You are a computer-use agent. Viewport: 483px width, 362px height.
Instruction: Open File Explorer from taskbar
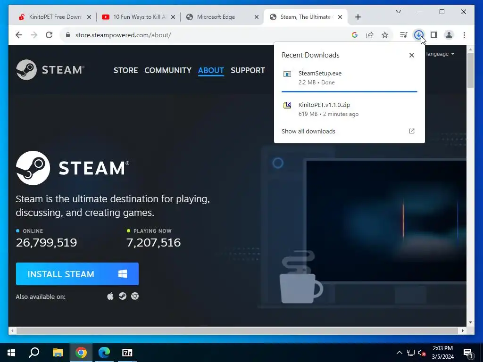pyautogui.click(x=58, y=353)
